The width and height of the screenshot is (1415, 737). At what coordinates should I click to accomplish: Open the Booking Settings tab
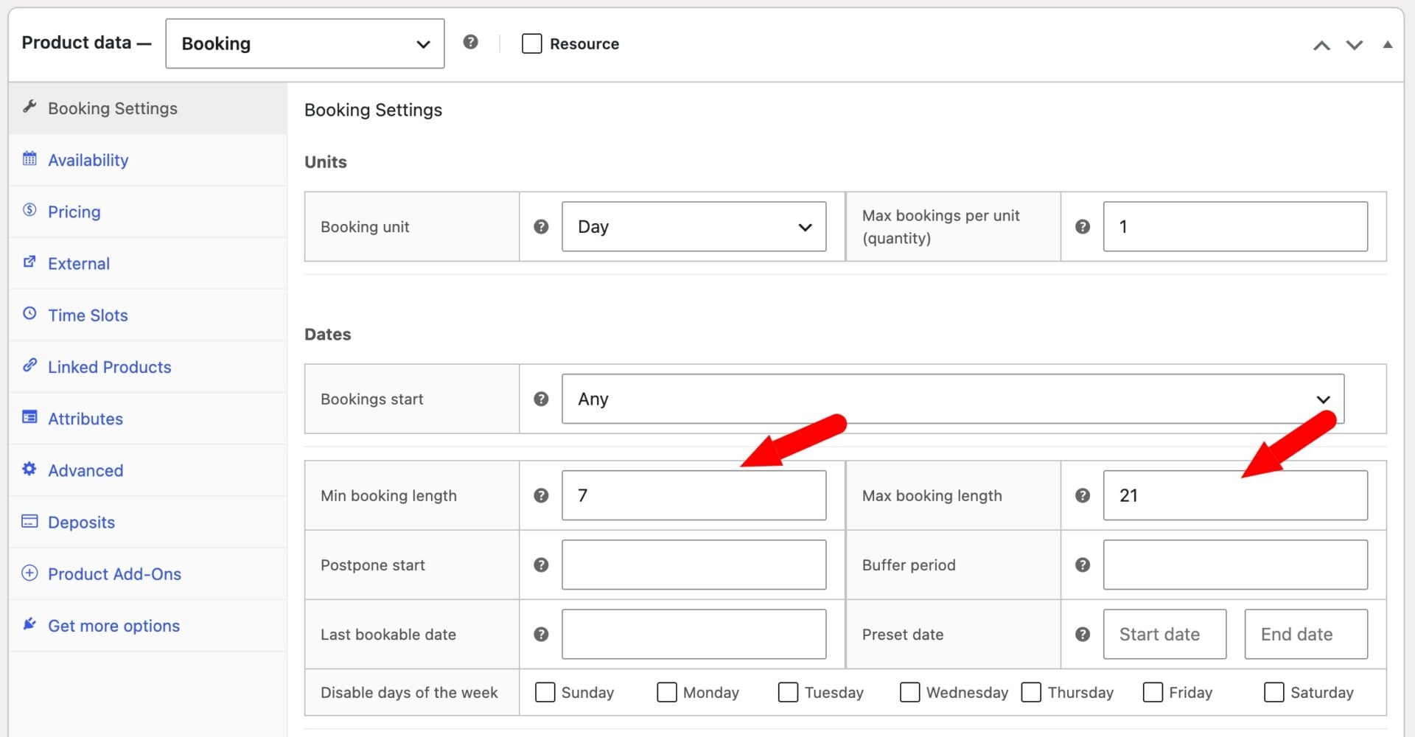click(x=147, y=108)
